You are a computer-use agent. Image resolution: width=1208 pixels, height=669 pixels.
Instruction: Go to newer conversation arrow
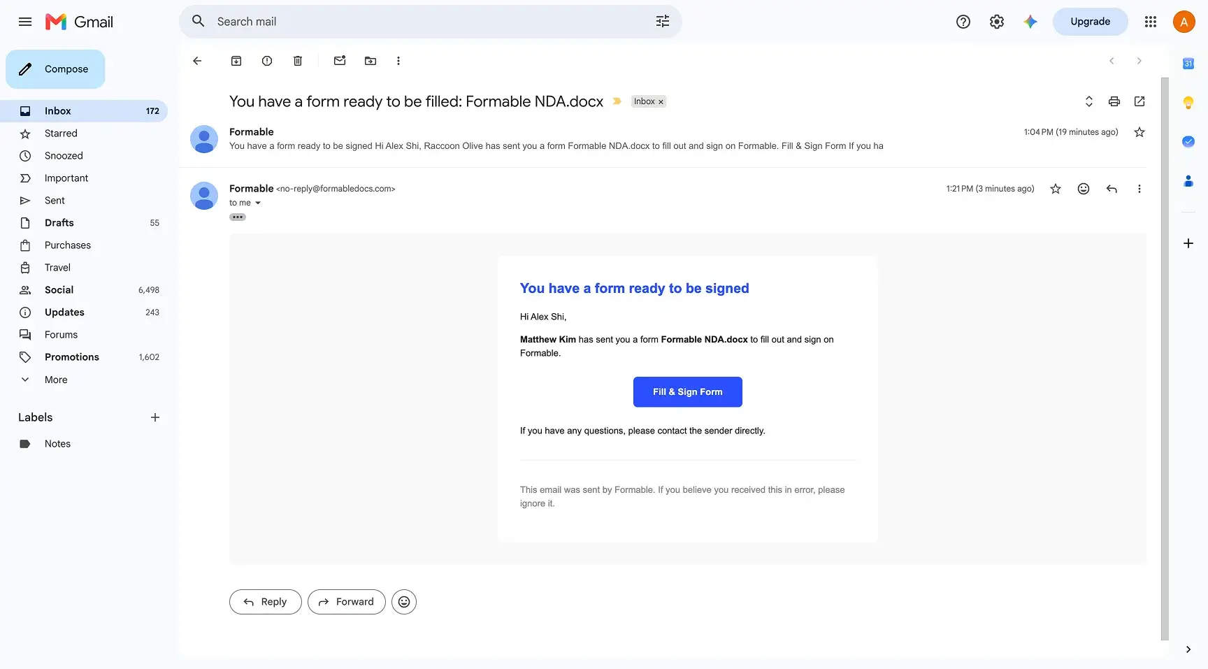[x=1112, y=61]
